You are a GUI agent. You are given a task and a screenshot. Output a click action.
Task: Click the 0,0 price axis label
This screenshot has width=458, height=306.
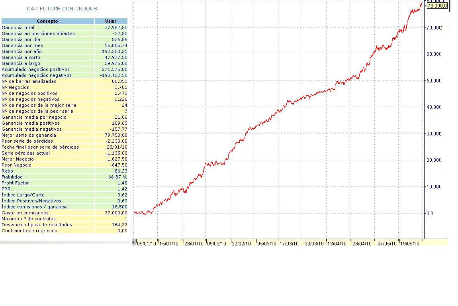pos(430,214)
